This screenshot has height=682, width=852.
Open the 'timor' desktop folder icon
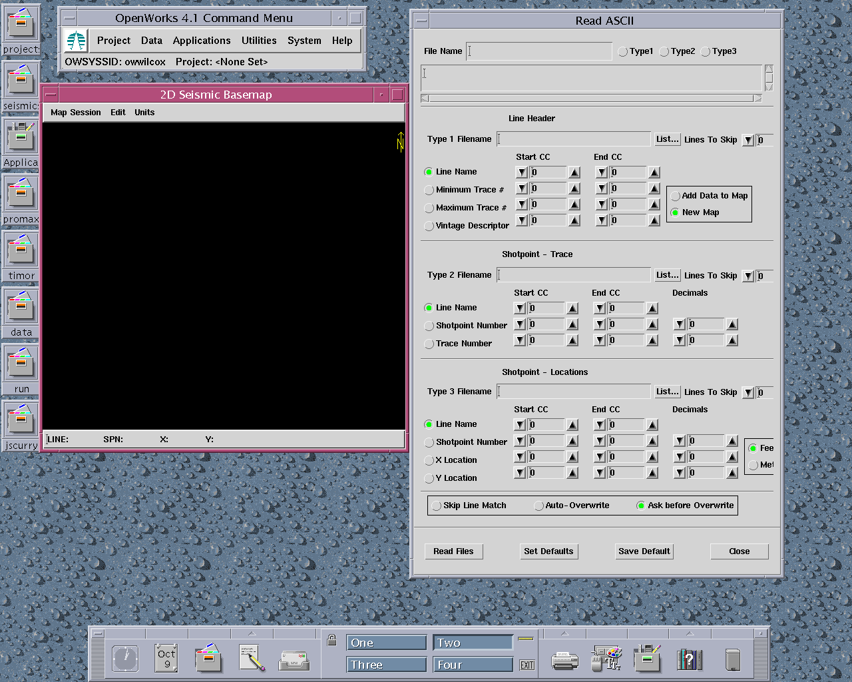coord(21,250)
